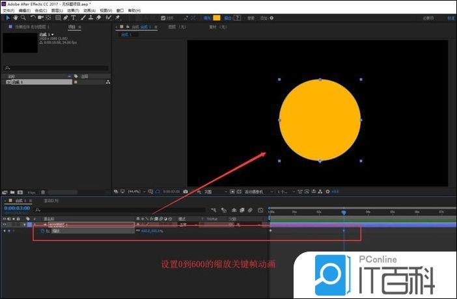Toggle visibility eye of shape layer
Viewport: 457px width, 299px height.
(5, 224)
